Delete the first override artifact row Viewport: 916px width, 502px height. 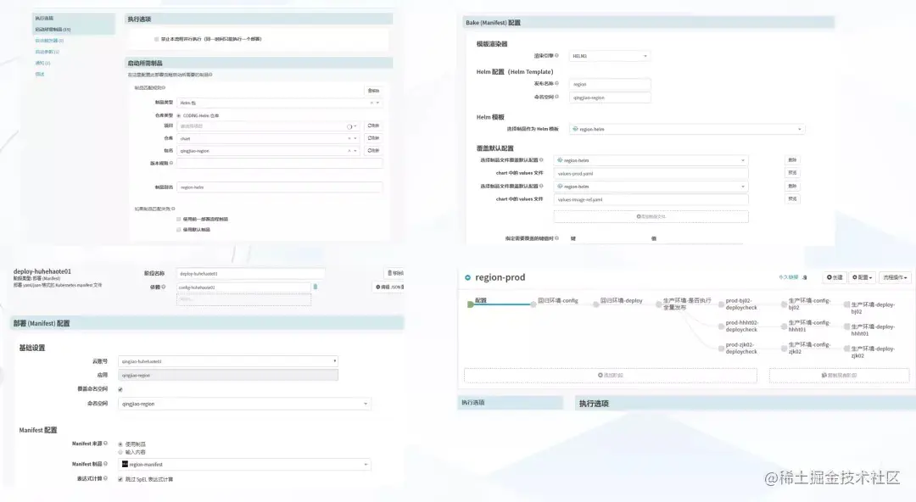(x=792, y=160)
